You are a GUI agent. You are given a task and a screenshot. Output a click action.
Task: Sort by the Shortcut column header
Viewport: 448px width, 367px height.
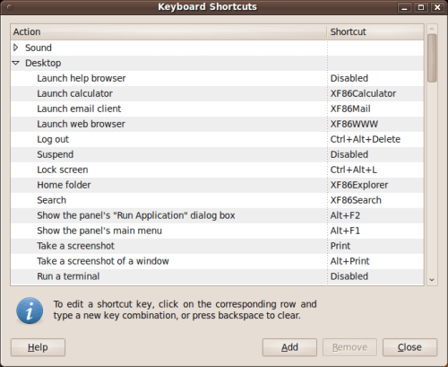click(375, 31)
